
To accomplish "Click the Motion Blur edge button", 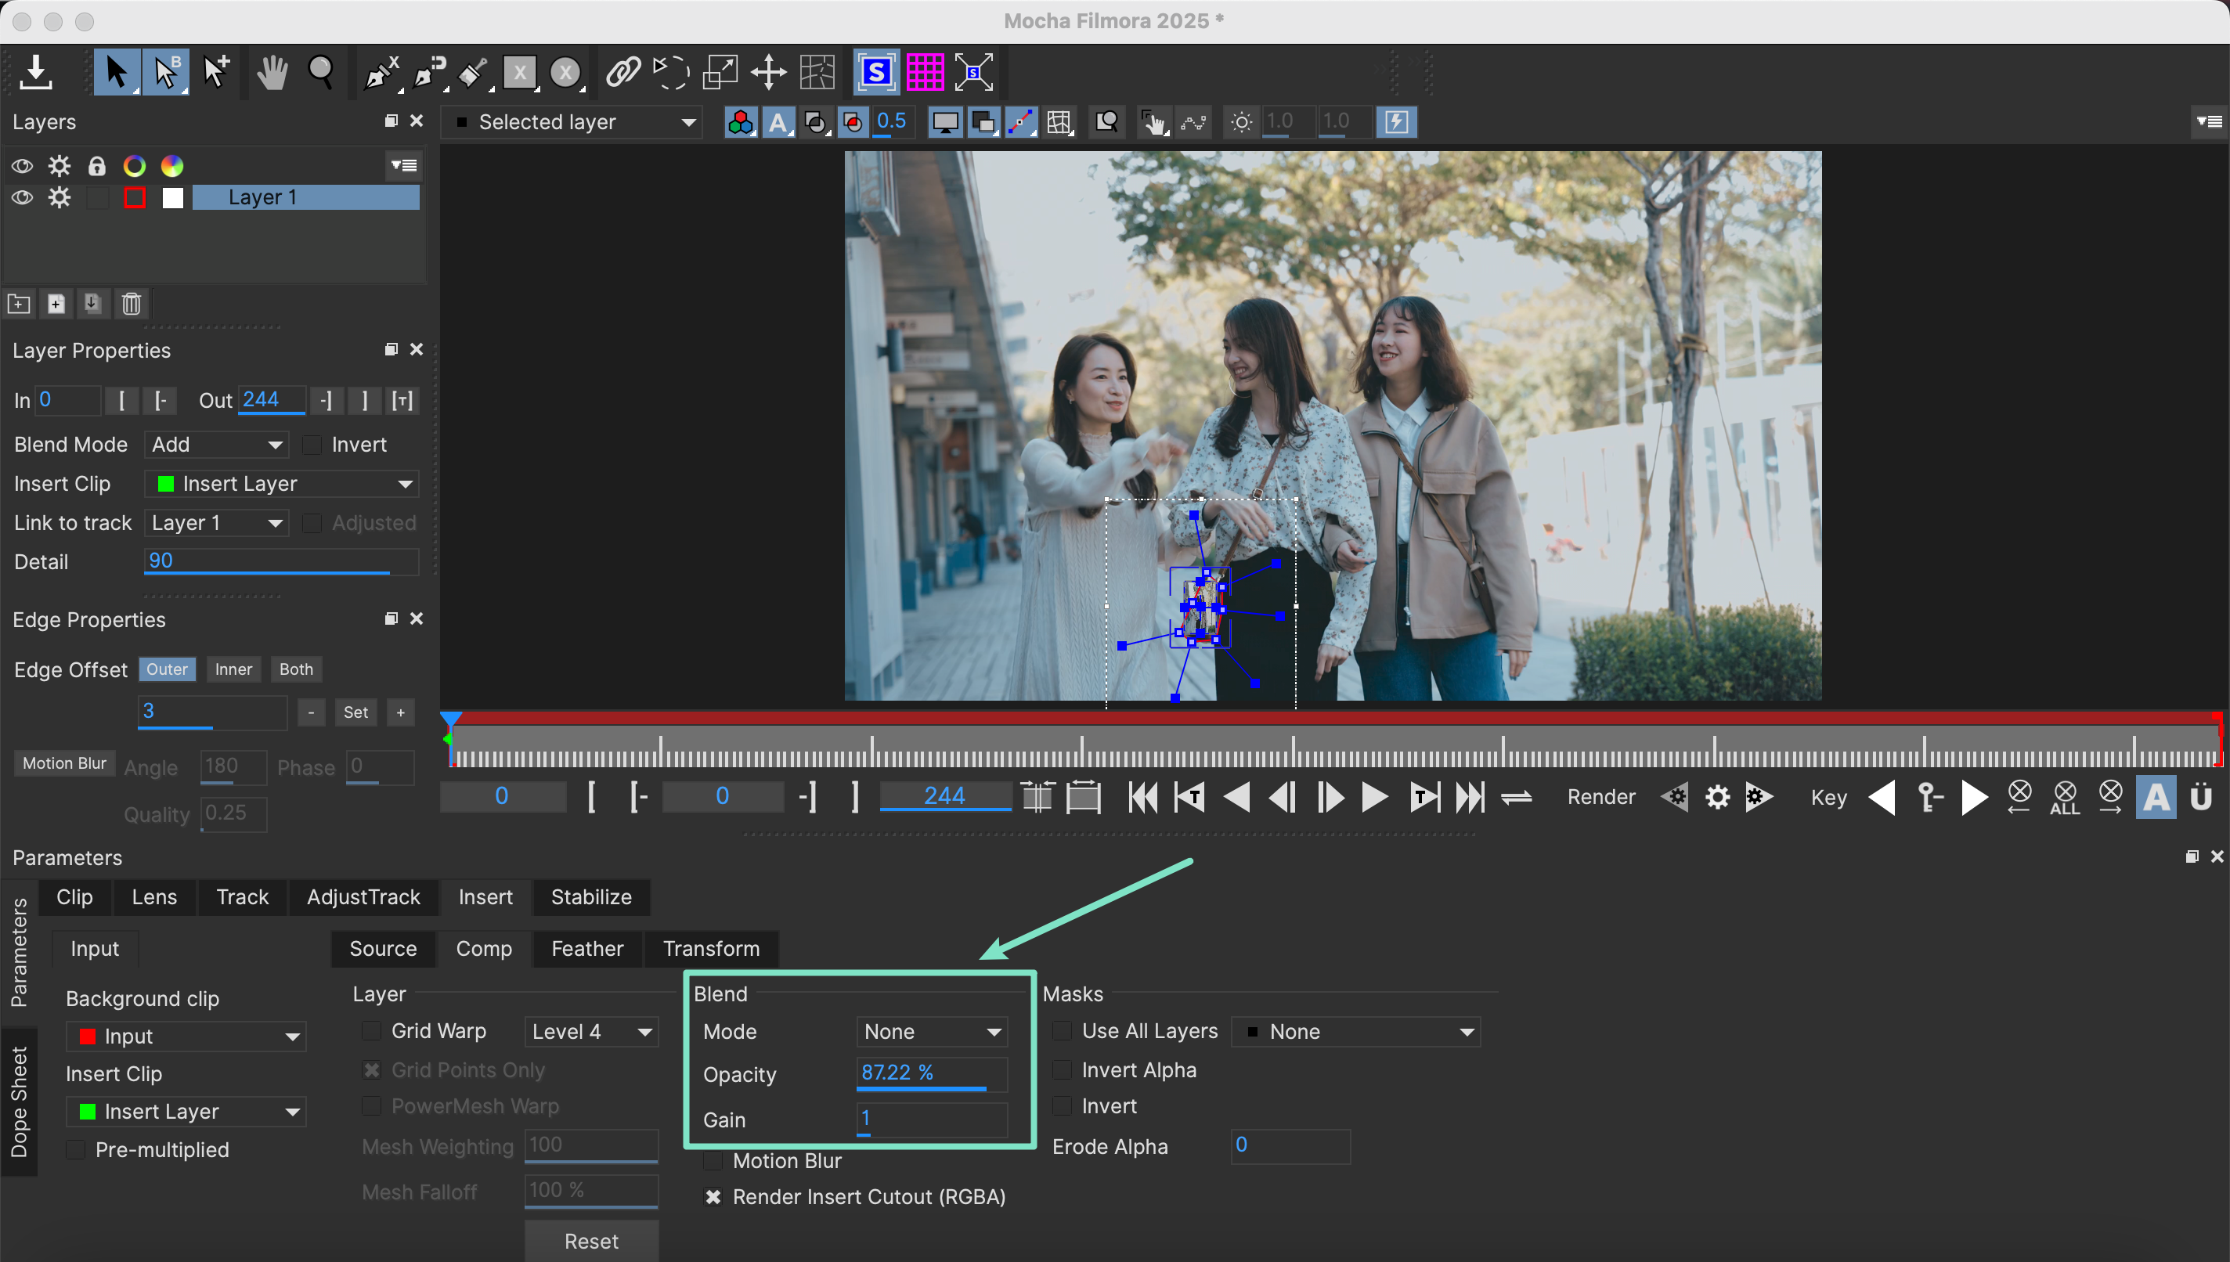I will [x=64, y=763].
